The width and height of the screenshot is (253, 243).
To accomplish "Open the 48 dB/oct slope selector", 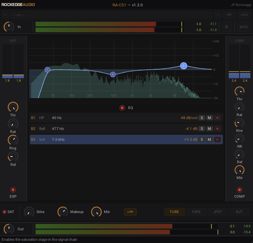I will [x=189, y=118].
